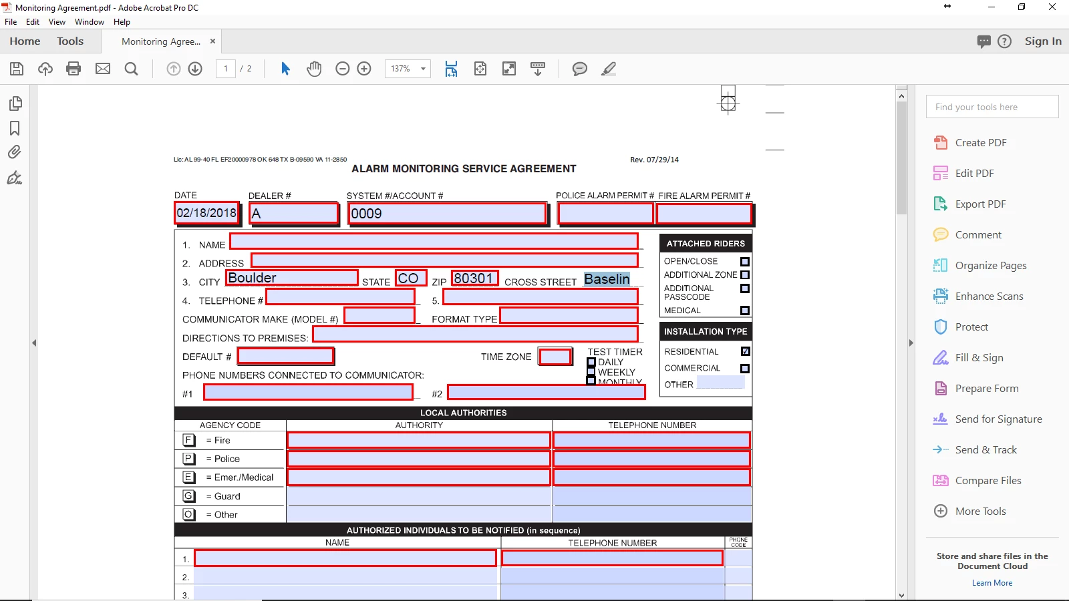
Task: Check the COMMERCIAL installation checkbox
Action: coord(745,369)
